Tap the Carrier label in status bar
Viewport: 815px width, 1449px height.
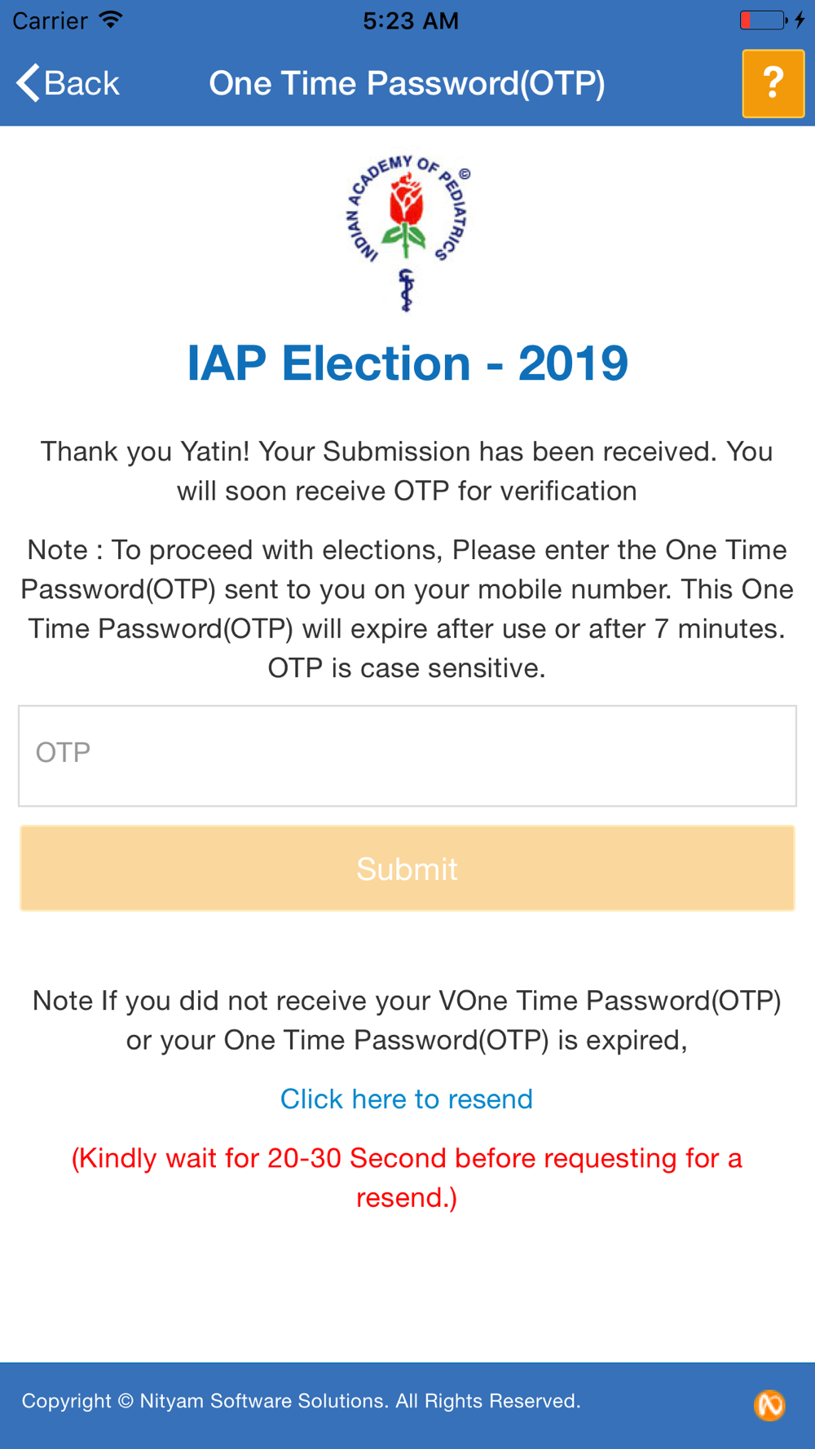pyautogui.click(x=50, y=20)
